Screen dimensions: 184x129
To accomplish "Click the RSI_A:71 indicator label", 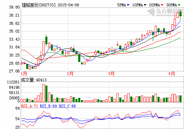I will click(29, 106).
